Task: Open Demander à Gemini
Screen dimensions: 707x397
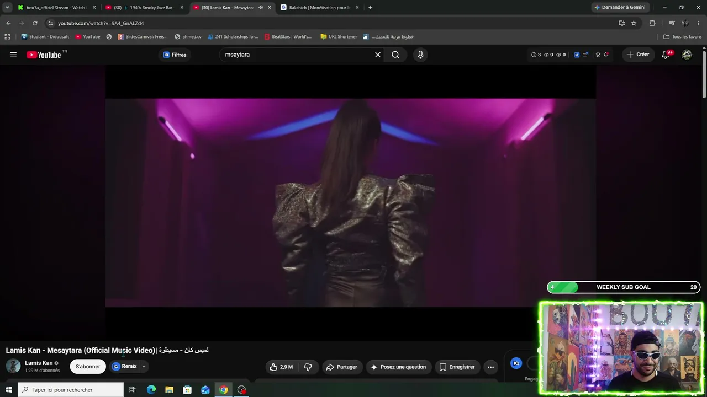Action: pos(619,7)
